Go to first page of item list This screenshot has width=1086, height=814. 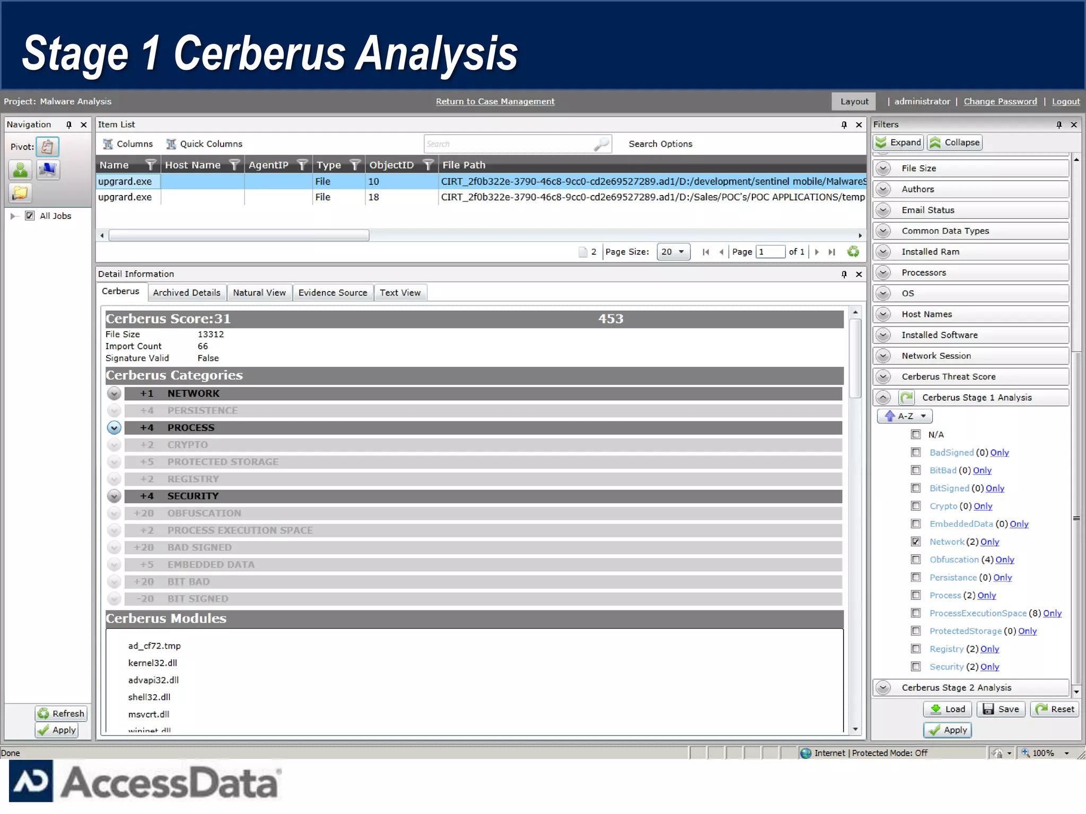click(x=706, y=252)
